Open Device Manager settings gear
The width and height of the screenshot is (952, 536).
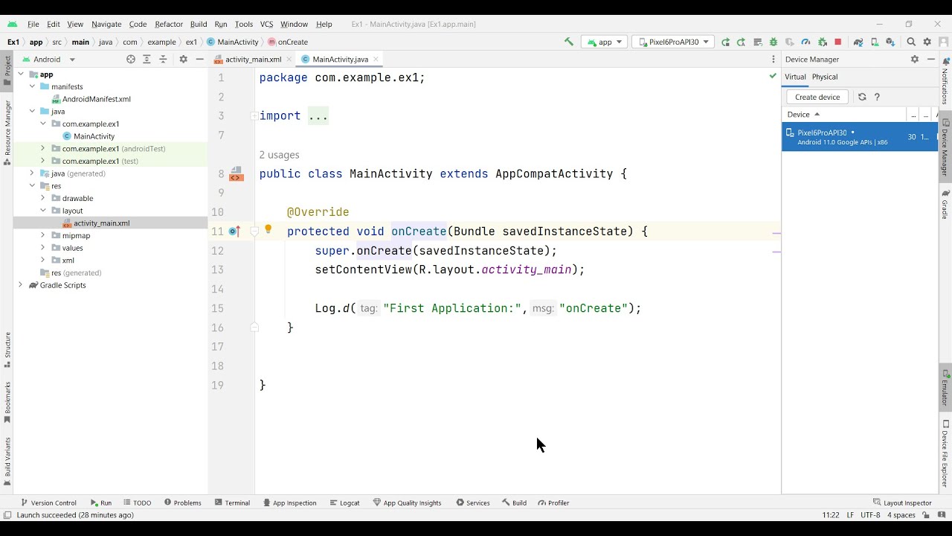[x=915, y=59]
